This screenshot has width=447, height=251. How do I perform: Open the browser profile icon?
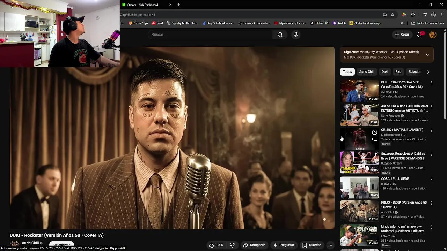(433, 15)
